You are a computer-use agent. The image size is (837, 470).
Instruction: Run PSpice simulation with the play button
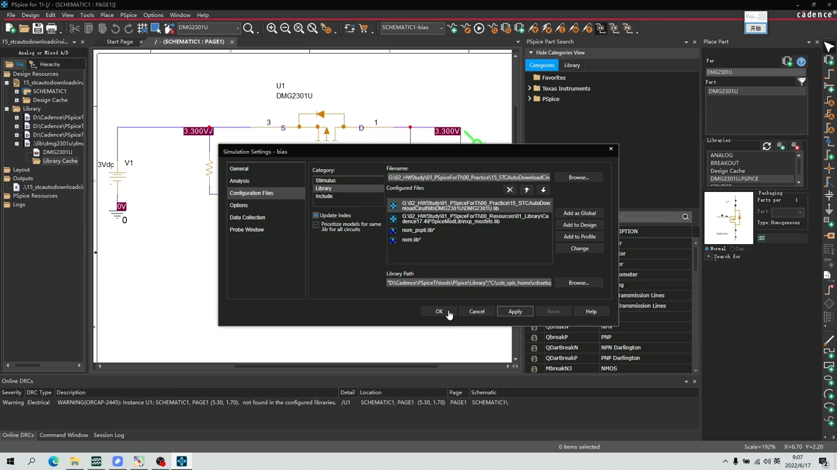tap(479, 28)
